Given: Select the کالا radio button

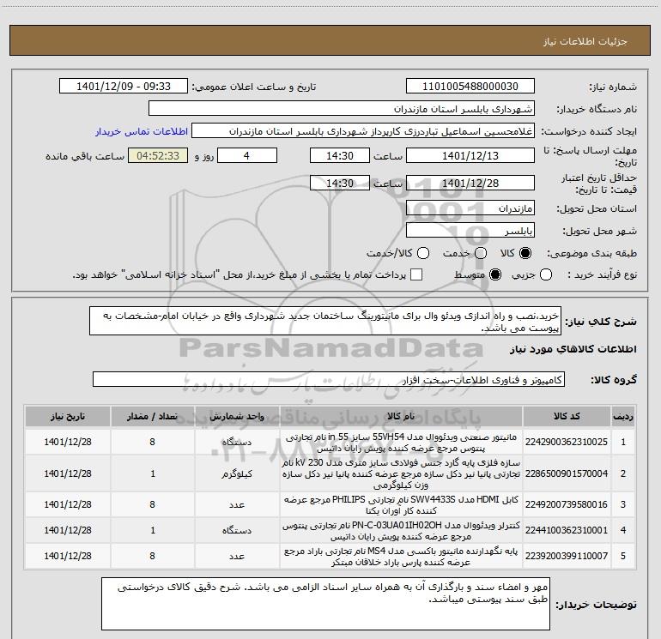Looking at the screenshot, I should pyautogui.click(x=525, y=253).
